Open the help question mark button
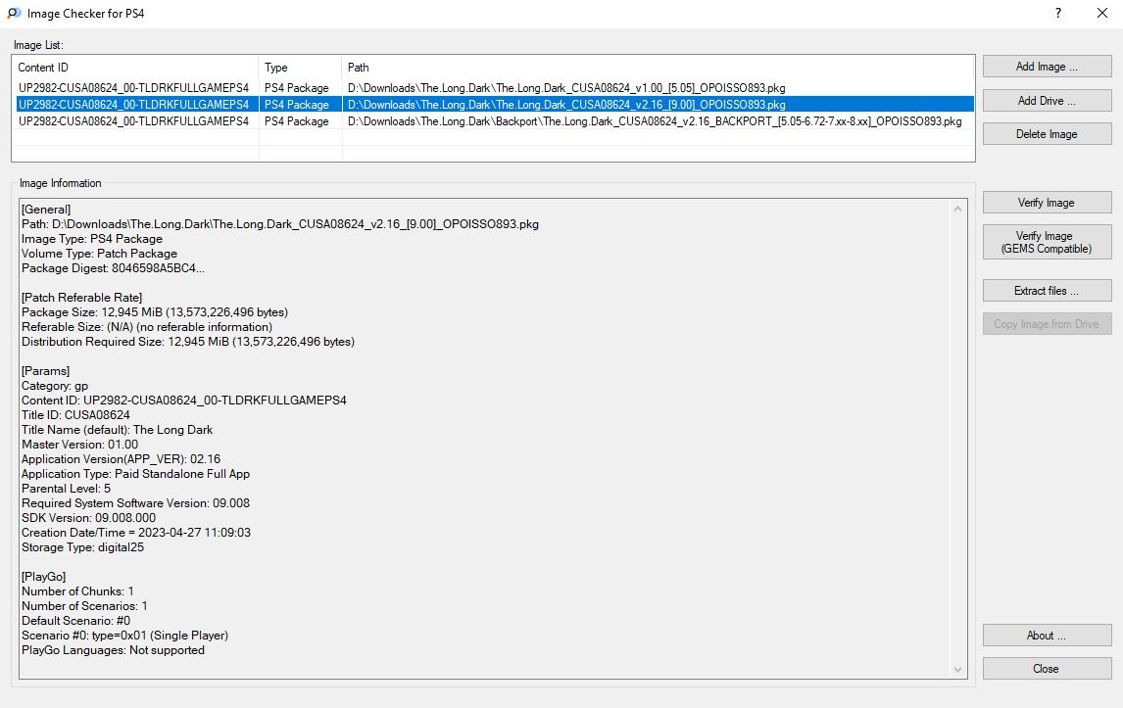1123x708 pixels. (x=1057, y=13)
